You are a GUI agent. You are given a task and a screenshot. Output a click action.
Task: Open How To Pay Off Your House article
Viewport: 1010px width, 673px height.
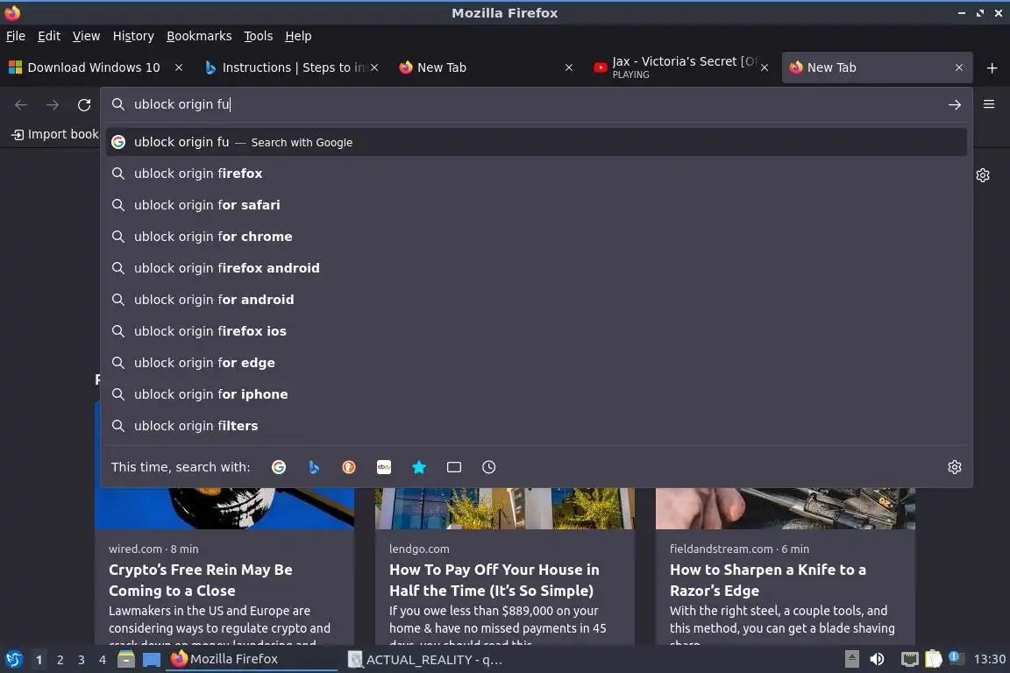pos(494,580)
